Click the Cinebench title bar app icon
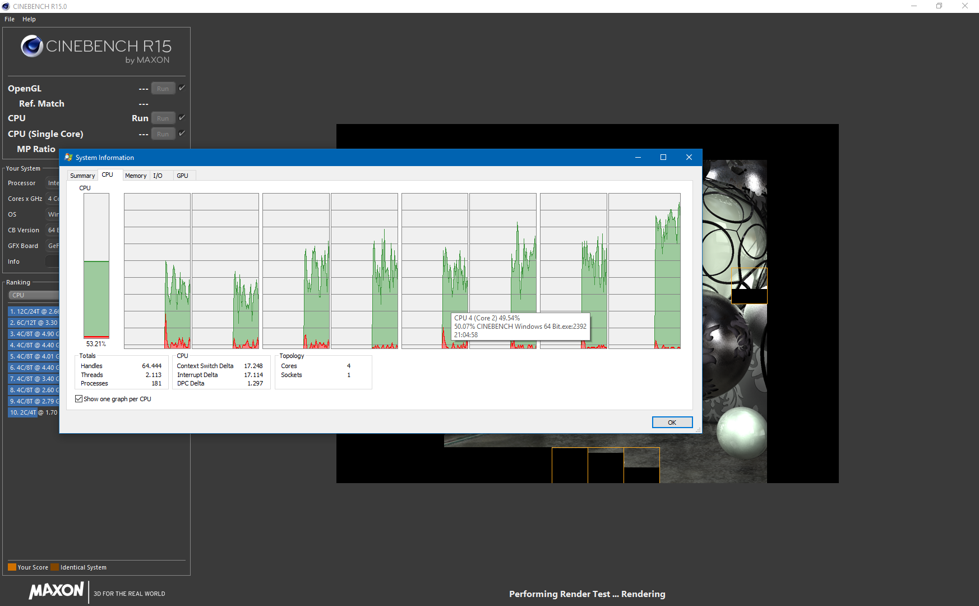The height and width of the screenshot is (606, 979). (x=6, y=6)
